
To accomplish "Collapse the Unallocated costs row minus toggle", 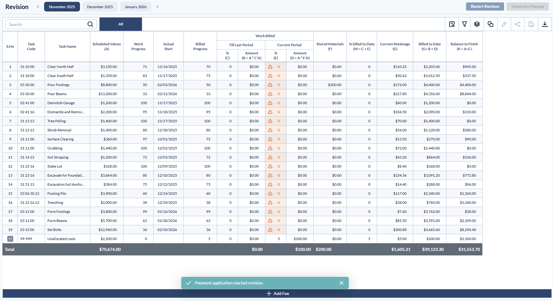I will 10,239.
